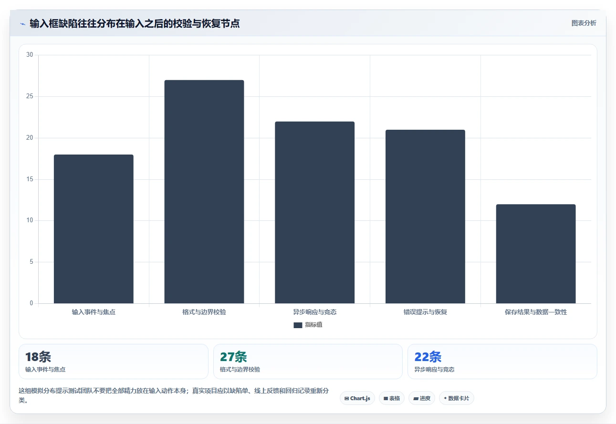This screenshot has width=616, height=424.
Task: Click the 格式与边界校验 caption under 27条
Action: (x=240, y=370)
